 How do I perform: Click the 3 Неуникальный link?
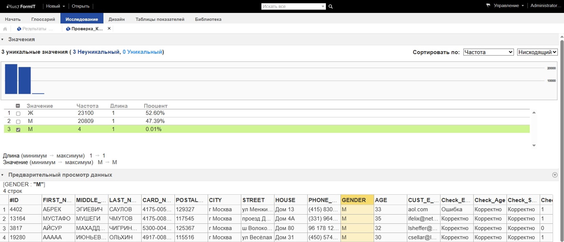tap(96, 52)
